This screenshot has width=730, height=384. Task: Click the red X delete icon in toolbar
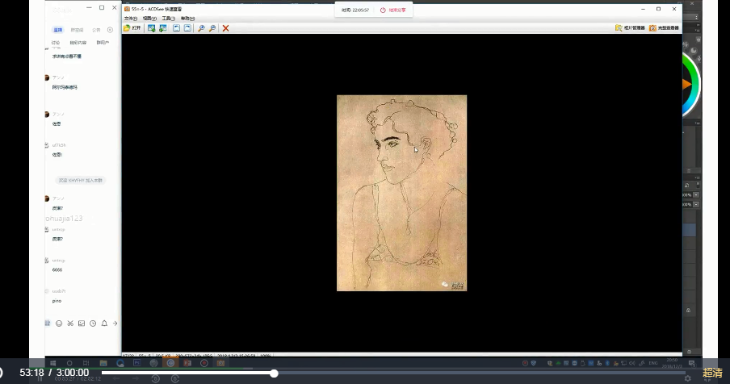[226, 28]
